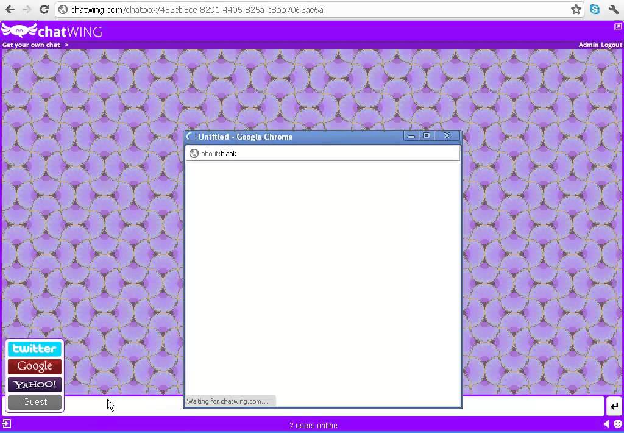Click the site info globe in main address bar
Image resolution: width=624 pixels, height=433 pixels.
[63, 10]
